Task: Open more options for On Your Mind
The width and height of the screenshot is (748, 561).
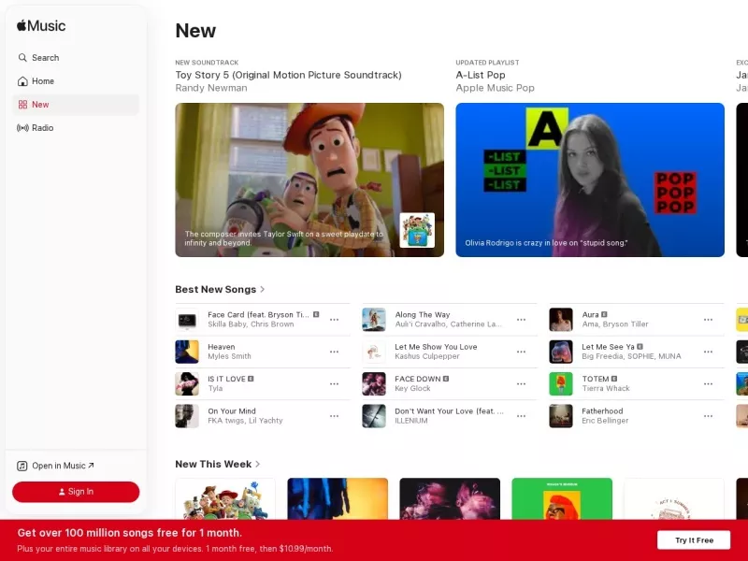Action: [335, 416]
